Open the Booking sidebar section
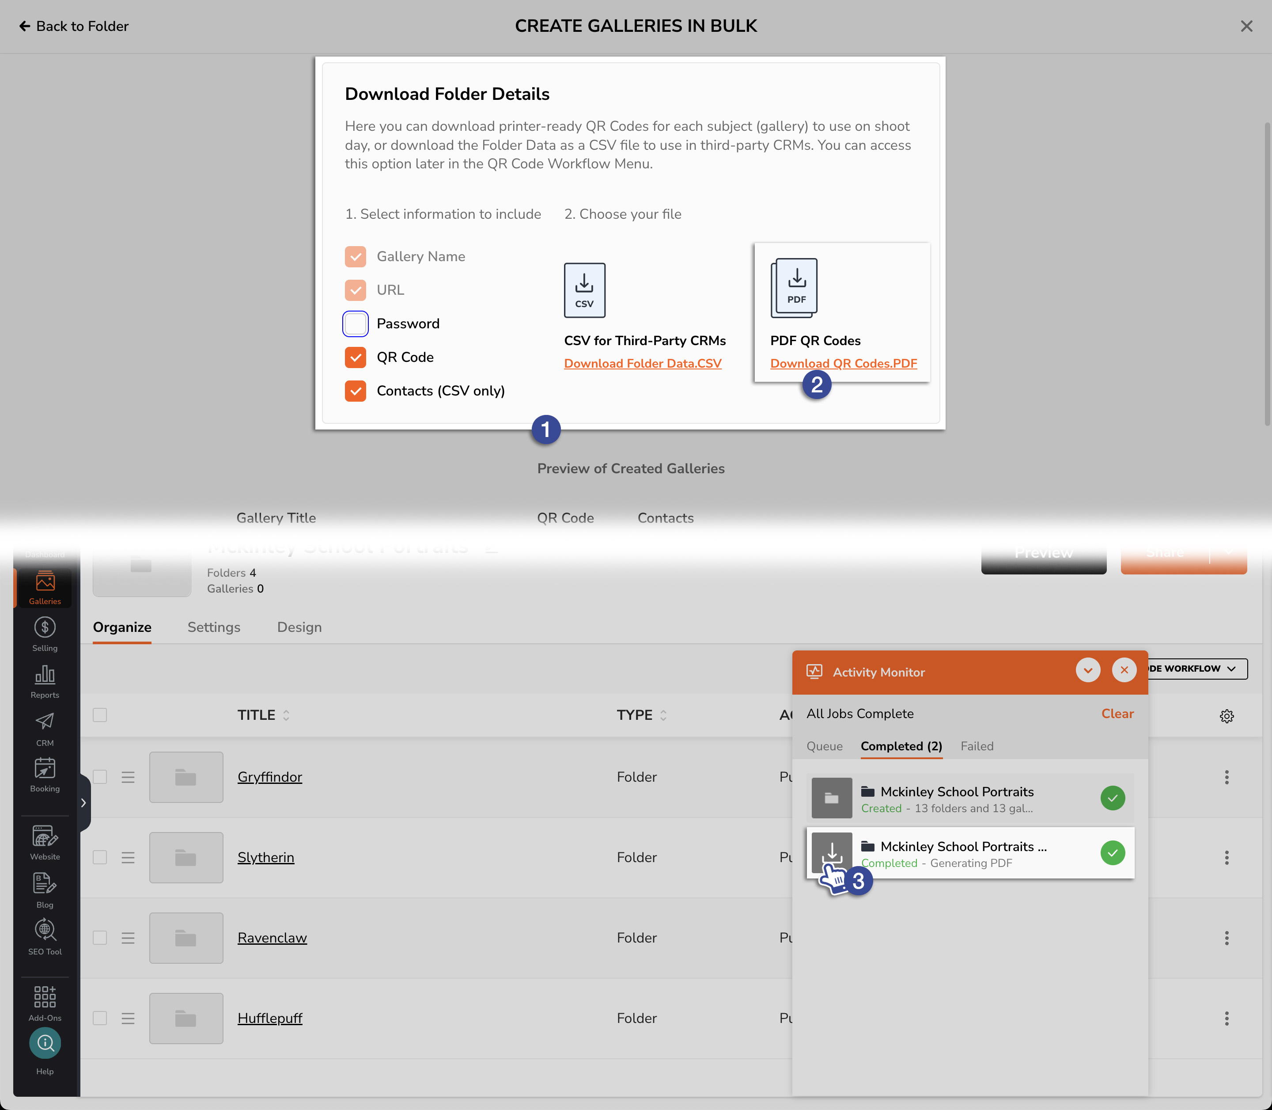This screenshot has height=1110, width=1272. (45, 775)
